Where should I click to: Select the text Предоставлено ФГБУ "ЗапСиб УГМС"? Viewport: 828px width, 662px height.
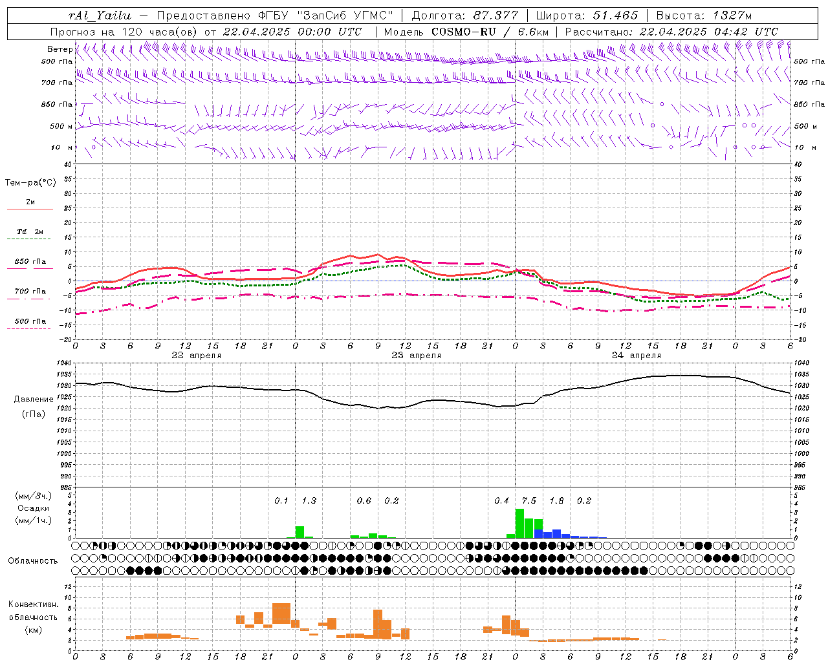(275, 16)
